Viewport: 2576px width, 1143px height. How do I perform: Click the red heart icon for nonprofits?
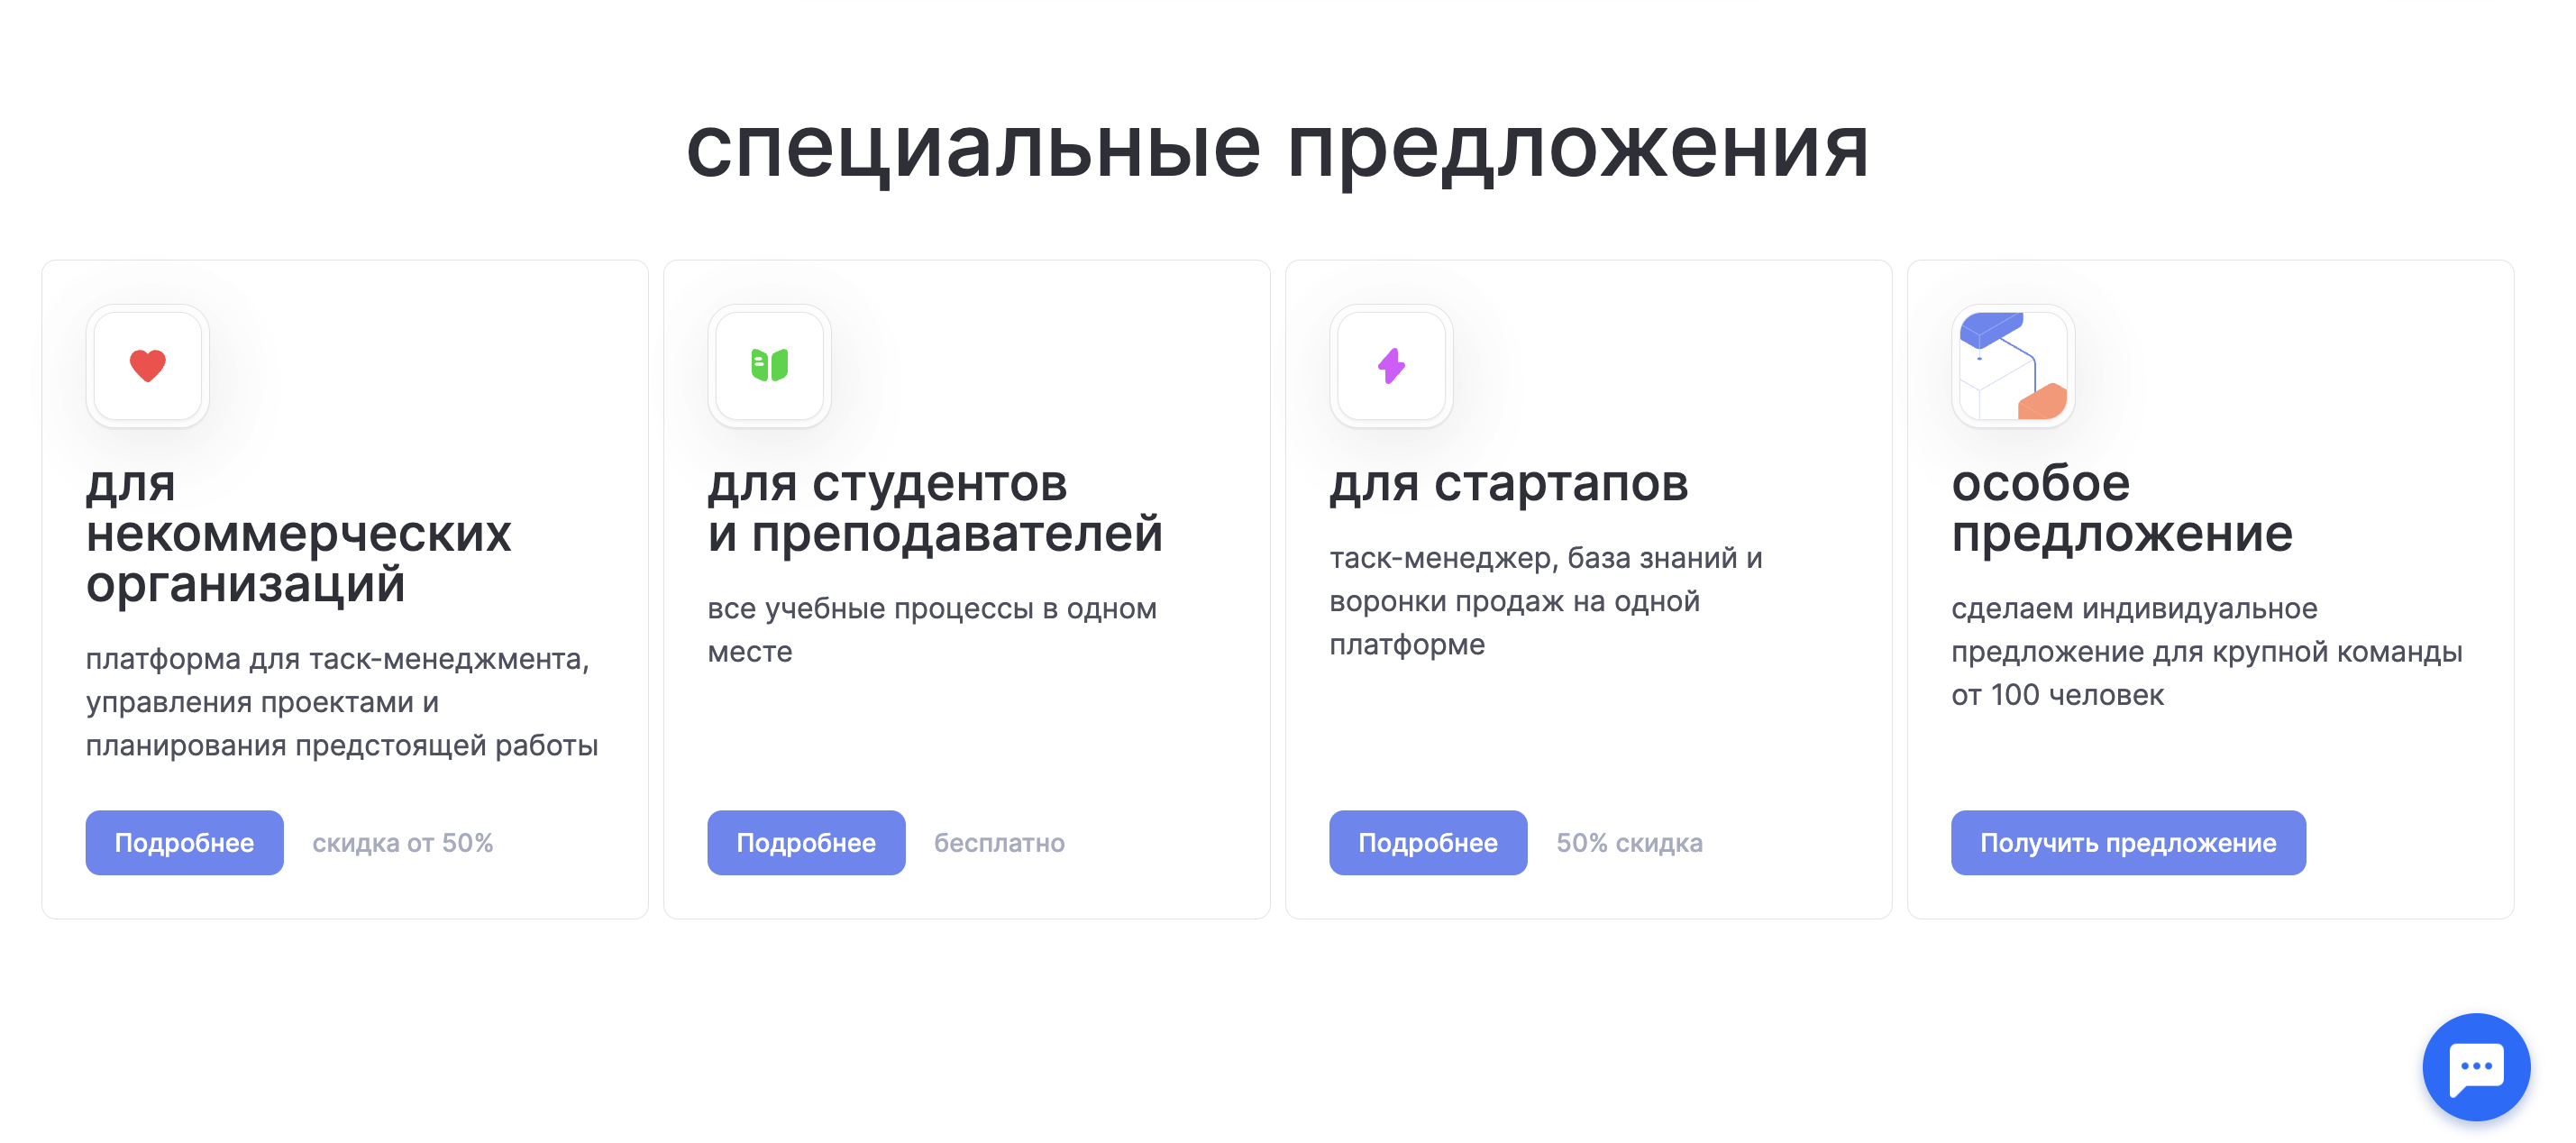pos(148,366)
